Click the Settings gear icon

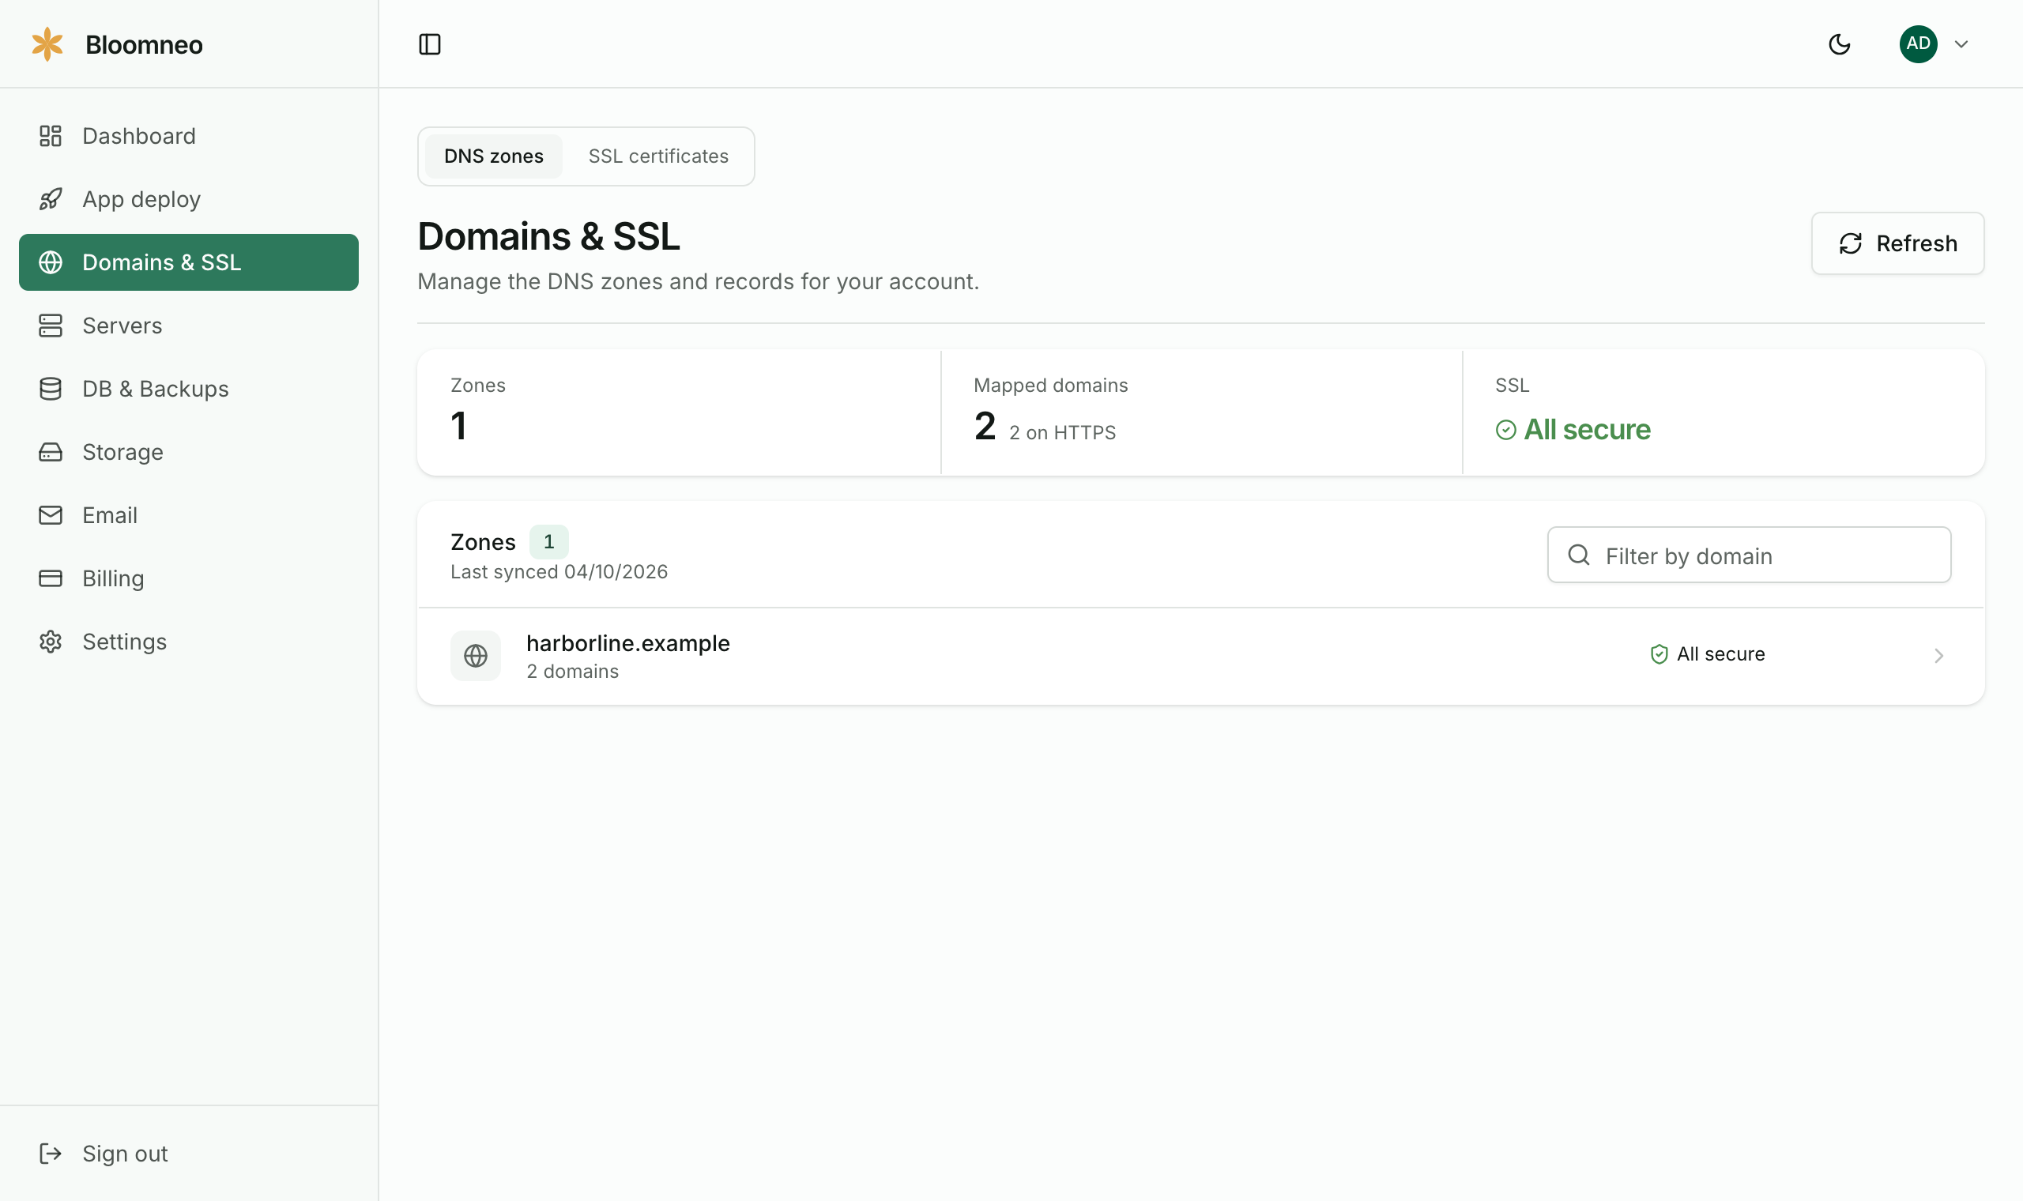pos(50,642)
